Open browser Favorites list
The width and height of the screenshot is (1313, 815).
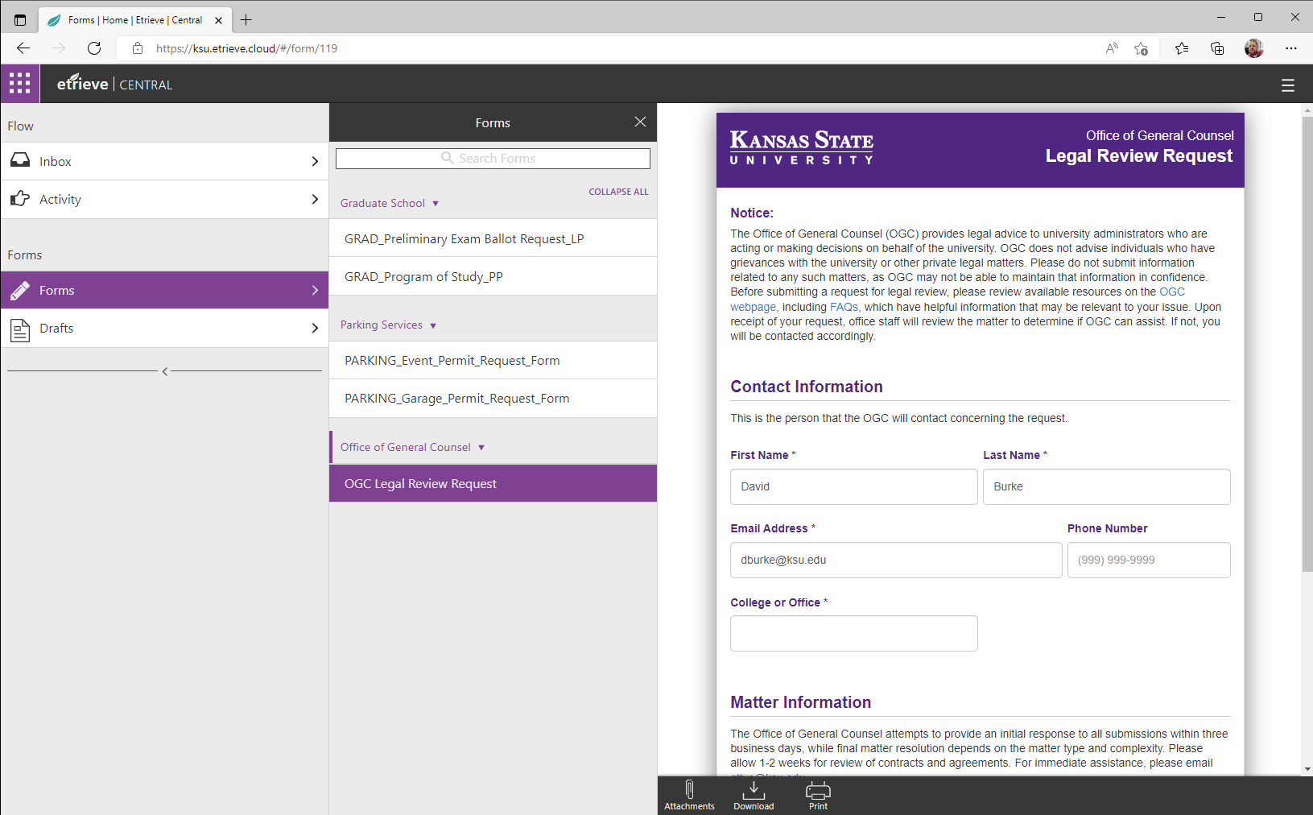tap(1182, 48)
